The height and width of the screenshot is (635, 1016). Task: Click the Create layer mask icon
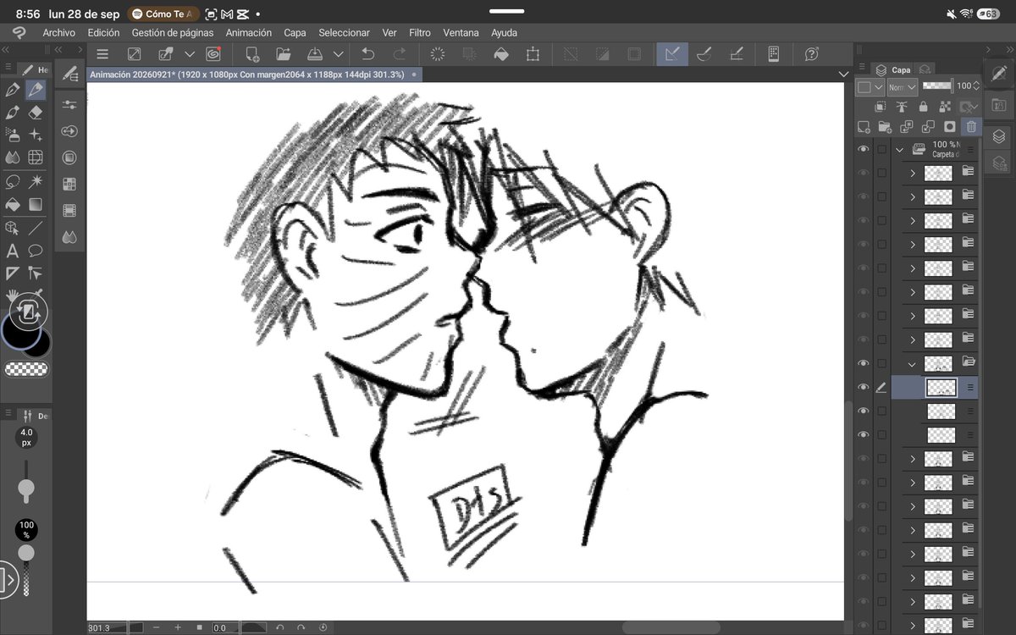click(x=949, y=127)
